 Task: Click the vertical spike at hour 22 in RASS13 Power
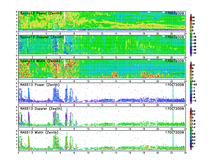[173, 93]
